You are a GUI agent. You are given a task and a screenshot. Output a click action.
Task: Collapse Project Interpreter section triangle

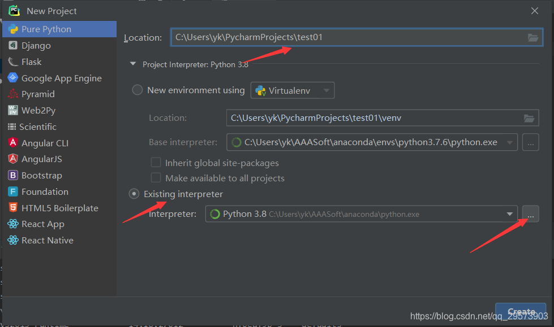[133, 64]
